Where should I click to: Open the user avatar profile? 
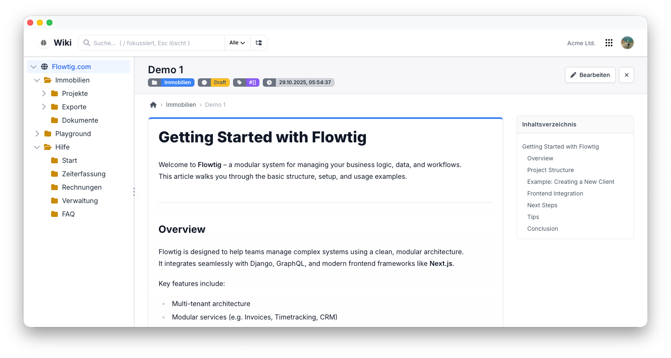(627, 43)
